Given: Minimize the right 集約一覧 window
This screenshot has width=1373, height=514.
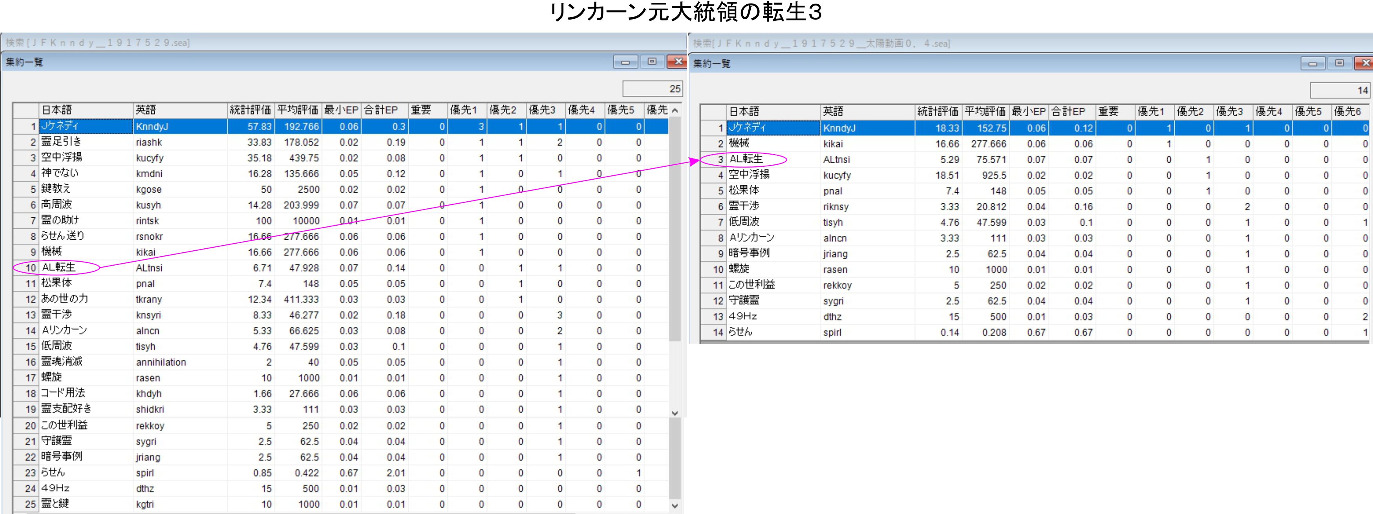Looking at the screenshot, I should tap(1313, 64).
